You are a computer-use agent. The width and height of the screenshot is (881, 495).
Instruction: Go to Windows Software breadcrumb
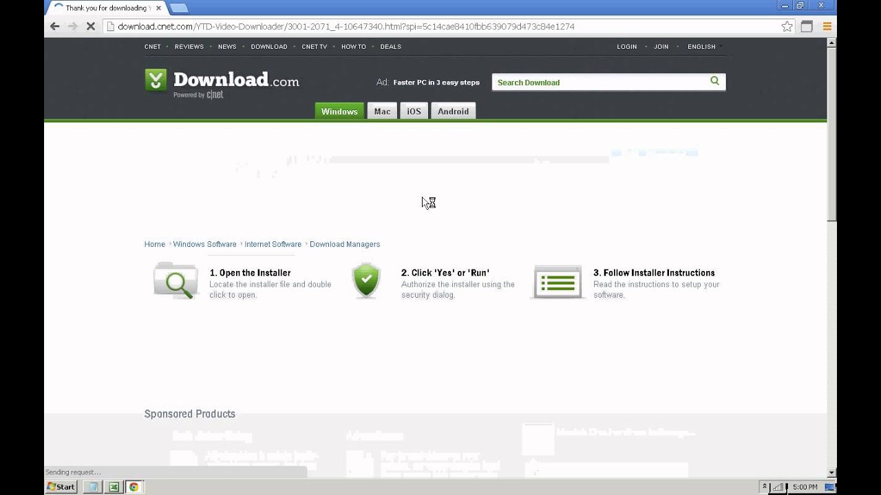(204, 244)
